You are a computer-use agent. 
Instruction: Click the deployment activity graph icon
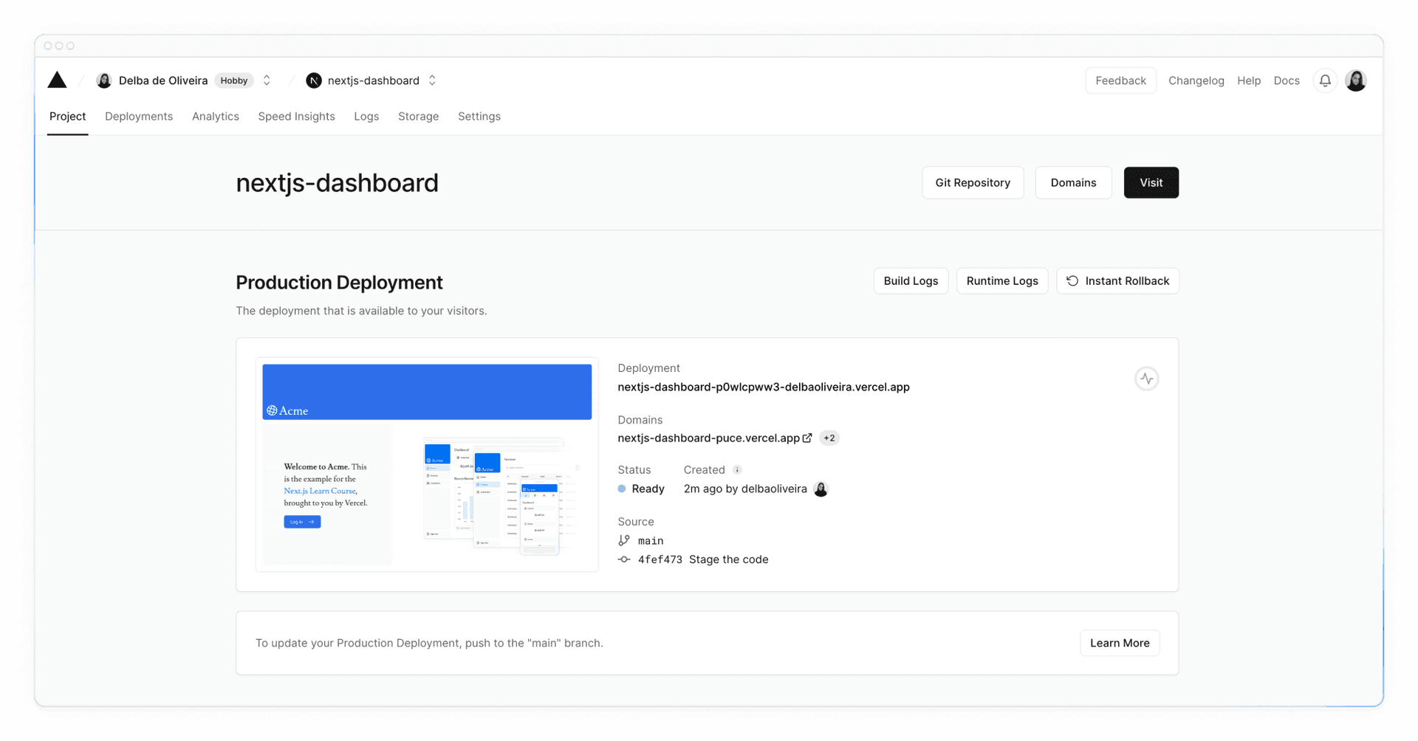click(x=1147, y=378)
